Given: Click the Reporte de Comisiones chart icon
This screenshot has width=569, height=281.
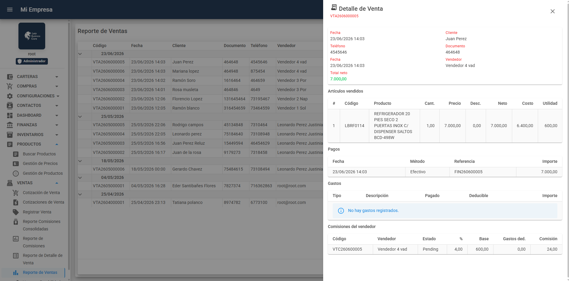Looking at the screenshot, I should click(16, 239).
